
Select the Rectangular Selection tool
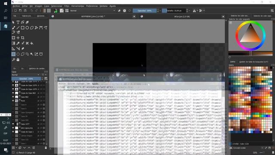13,54
